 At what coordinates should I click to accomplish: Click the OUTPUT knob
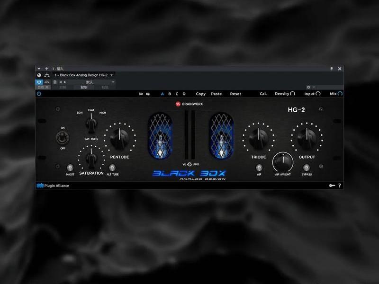click(307, 138)
